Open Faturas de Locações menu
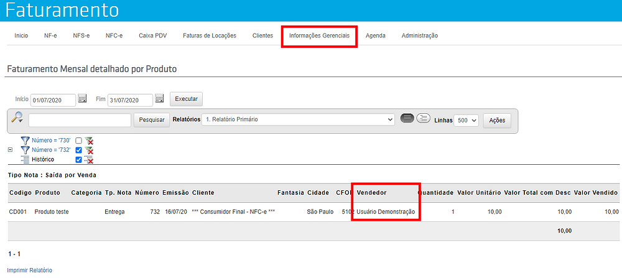The width and height of the screenshot is (622, 278). coord(210,35)
